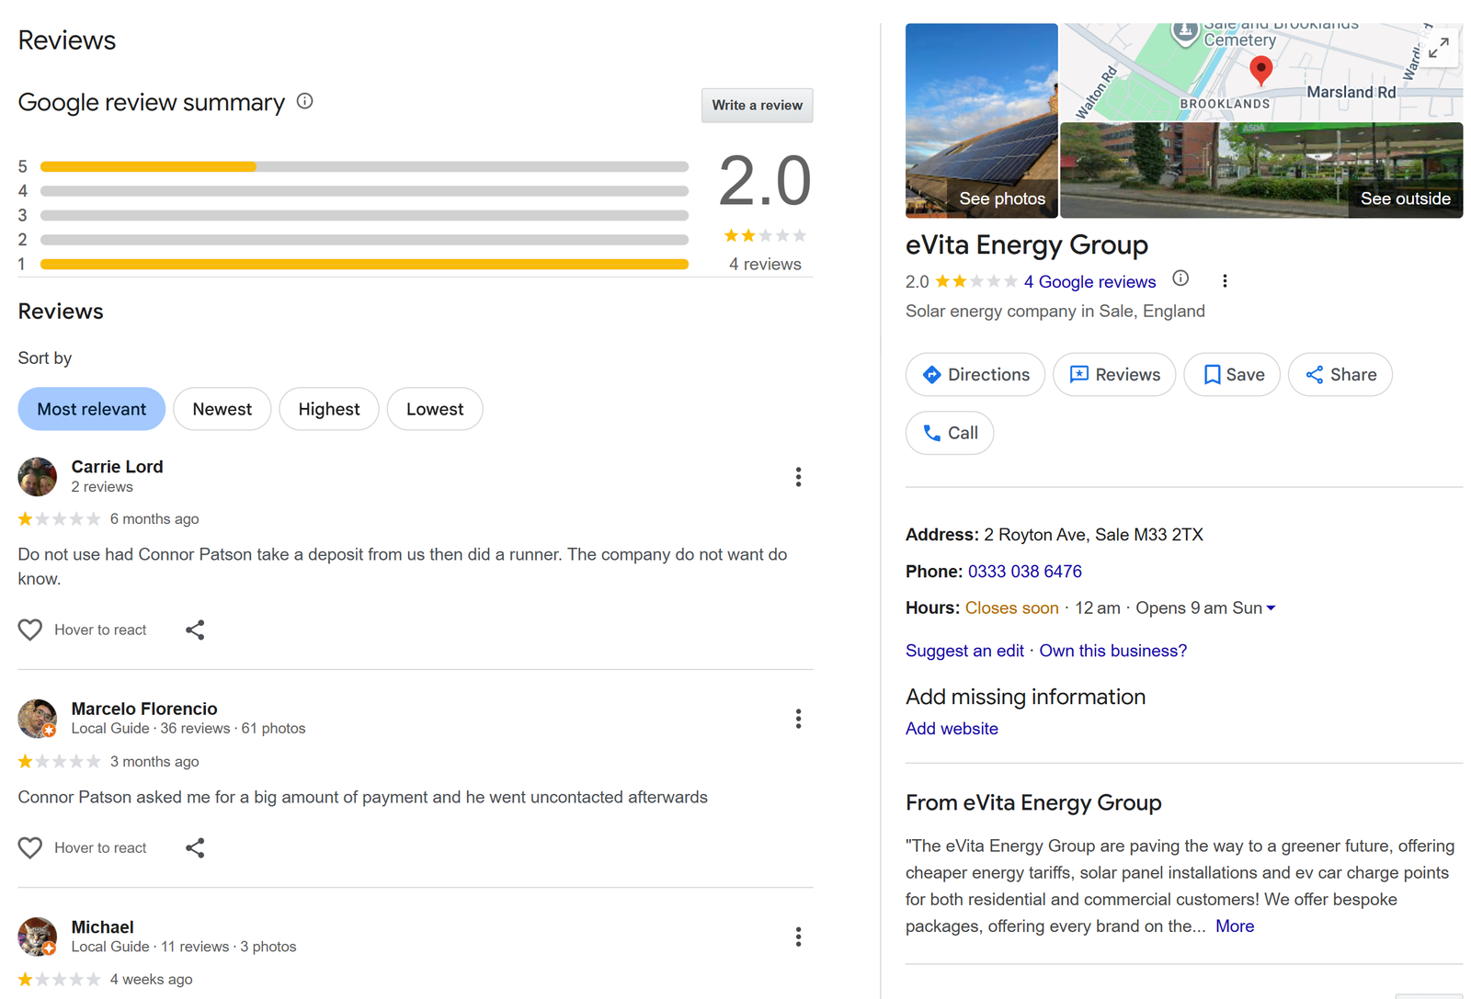Click Suggest an edit link
The image size is (1471, 999).
964,651
